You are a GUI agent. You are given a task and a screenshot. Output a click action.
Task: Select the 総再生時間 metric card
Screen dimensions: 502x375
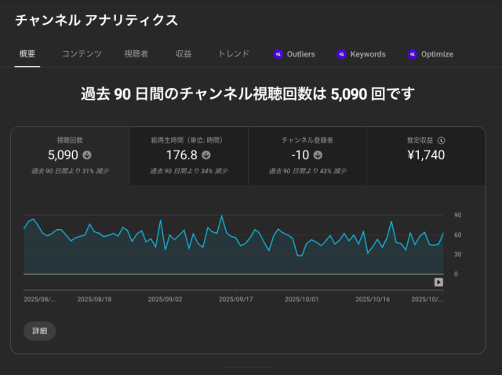click(x=188, y=156)
